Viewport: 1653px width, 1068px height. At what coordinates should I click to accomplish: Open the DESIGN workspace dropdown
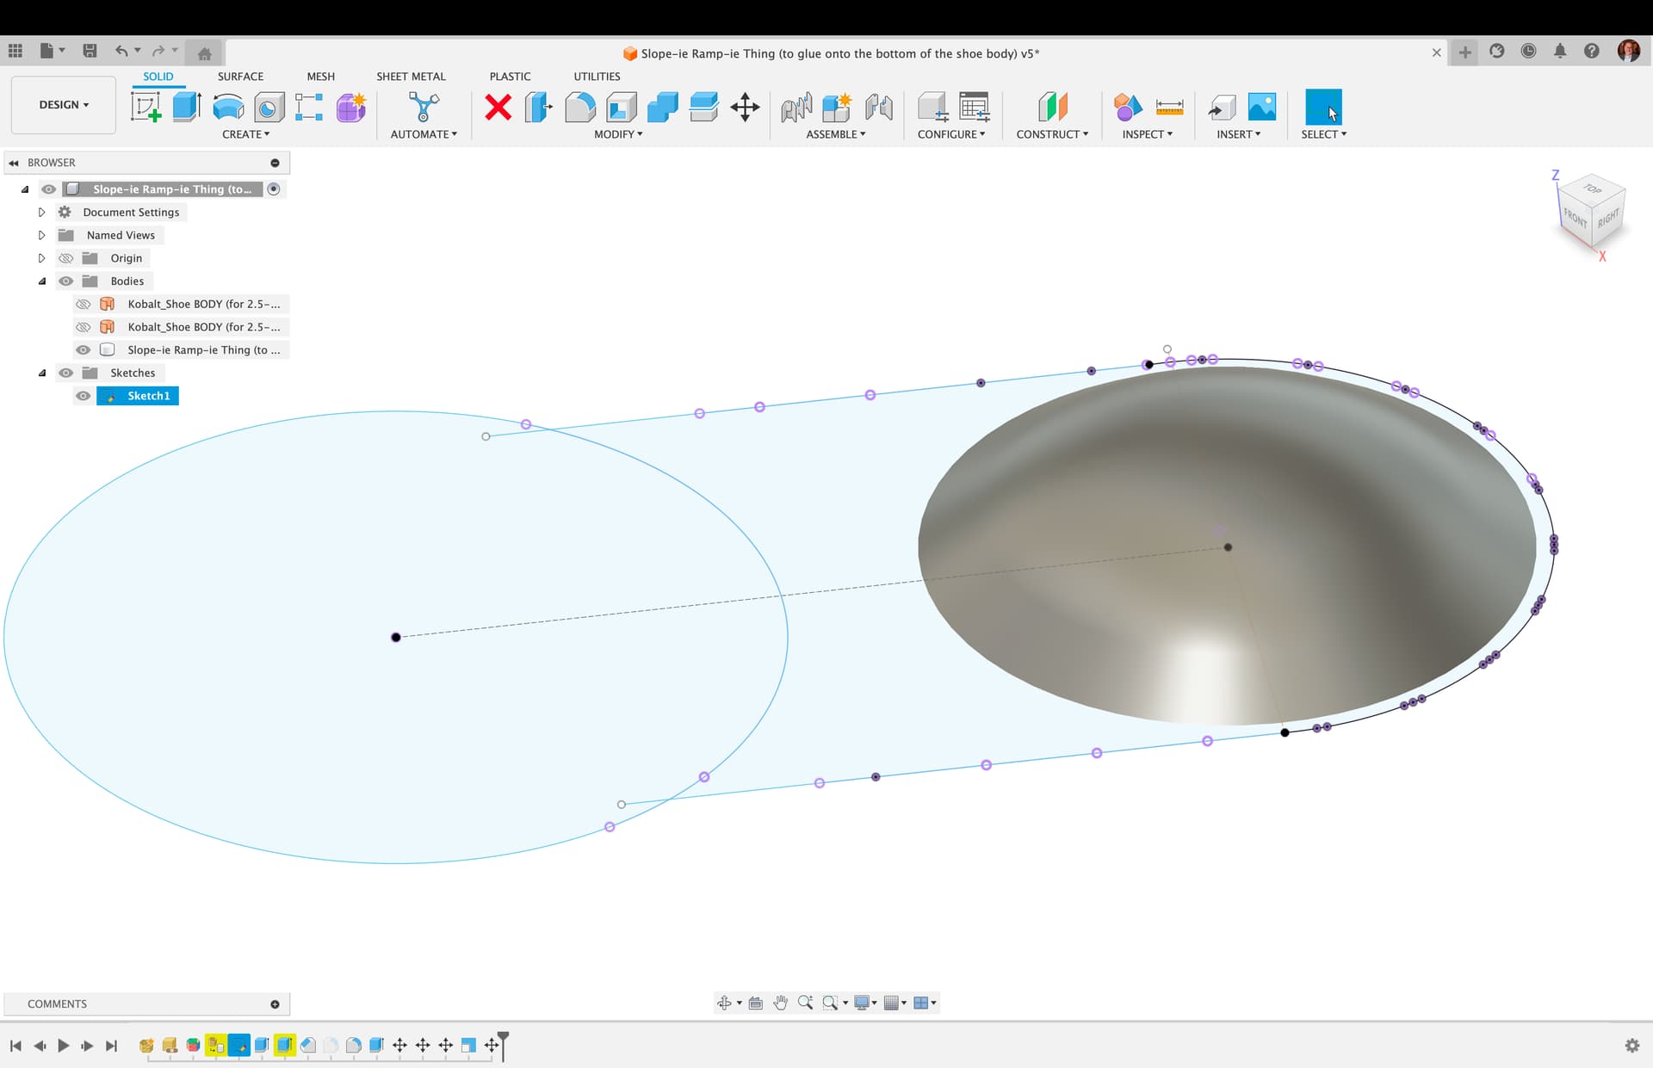[x=64, y=105]
